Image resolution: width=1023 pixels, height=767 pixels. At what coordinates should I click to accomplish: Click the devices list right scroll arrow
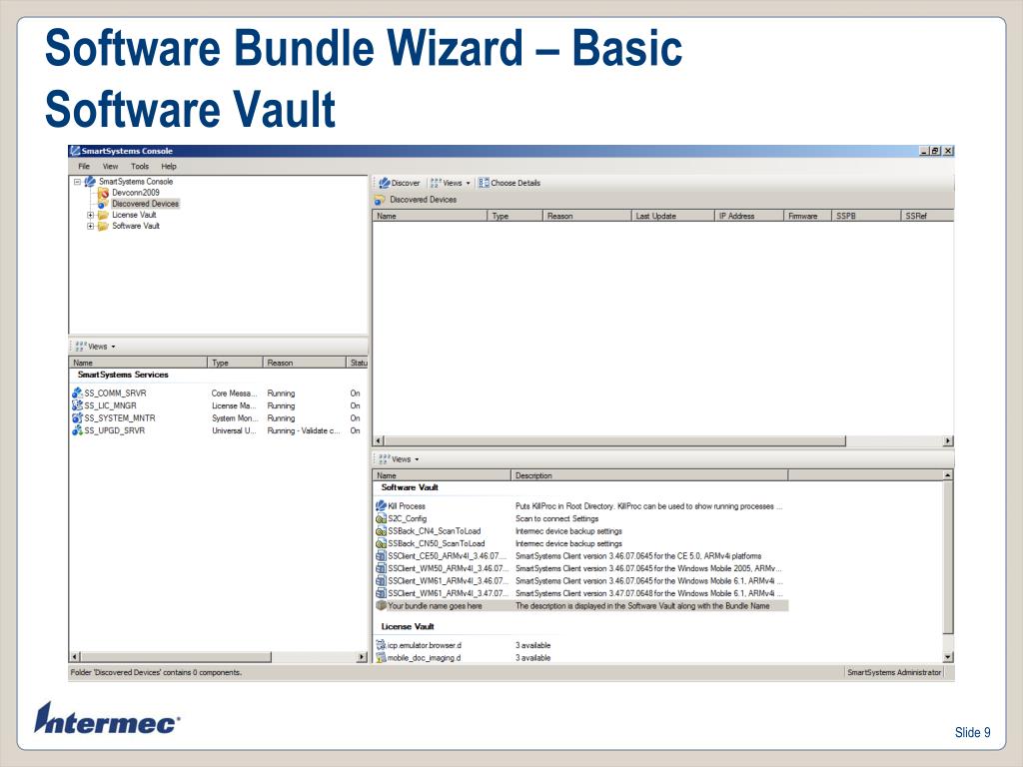tap(948, 441)
